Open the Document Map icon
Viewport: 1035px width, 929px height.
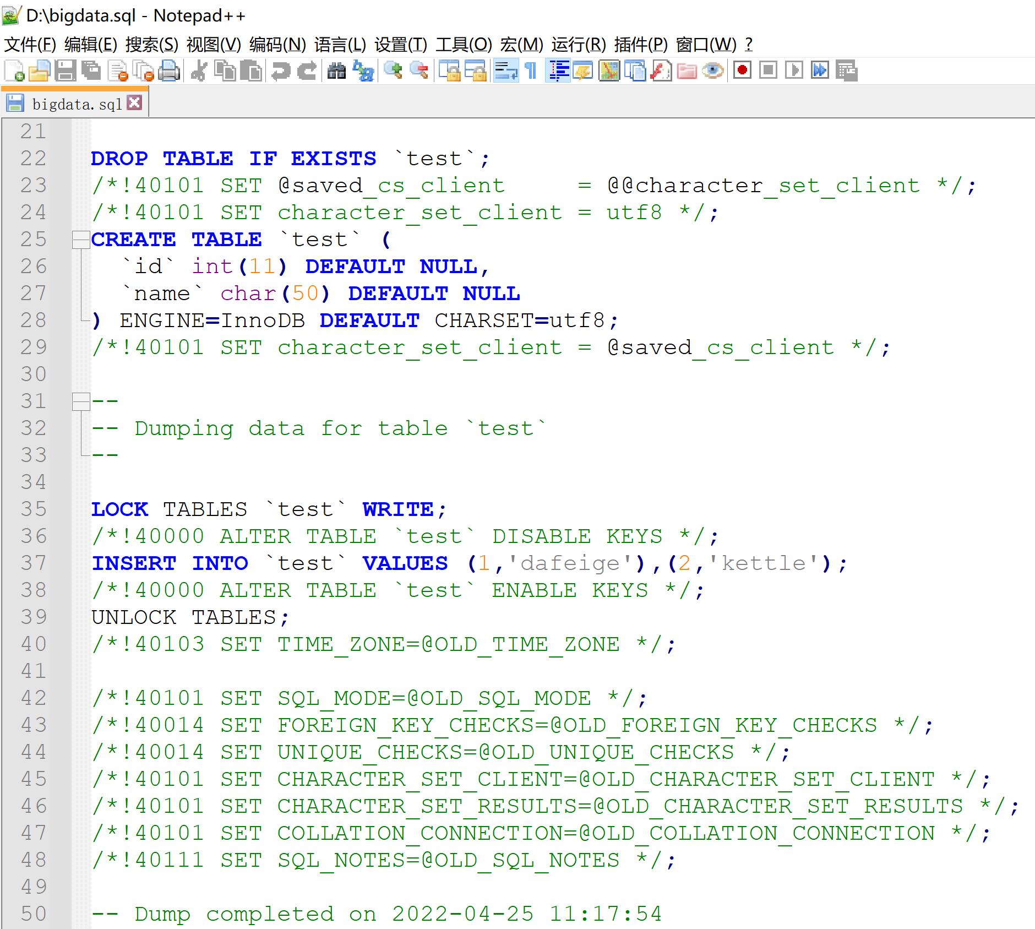609,71
